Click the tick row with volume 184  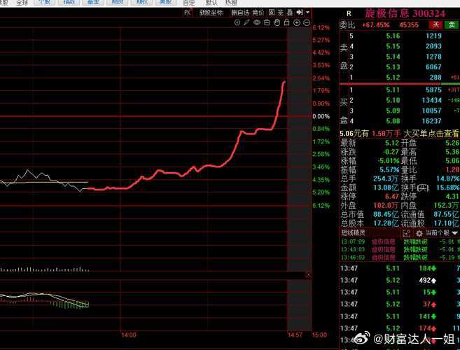click(399, 268)
